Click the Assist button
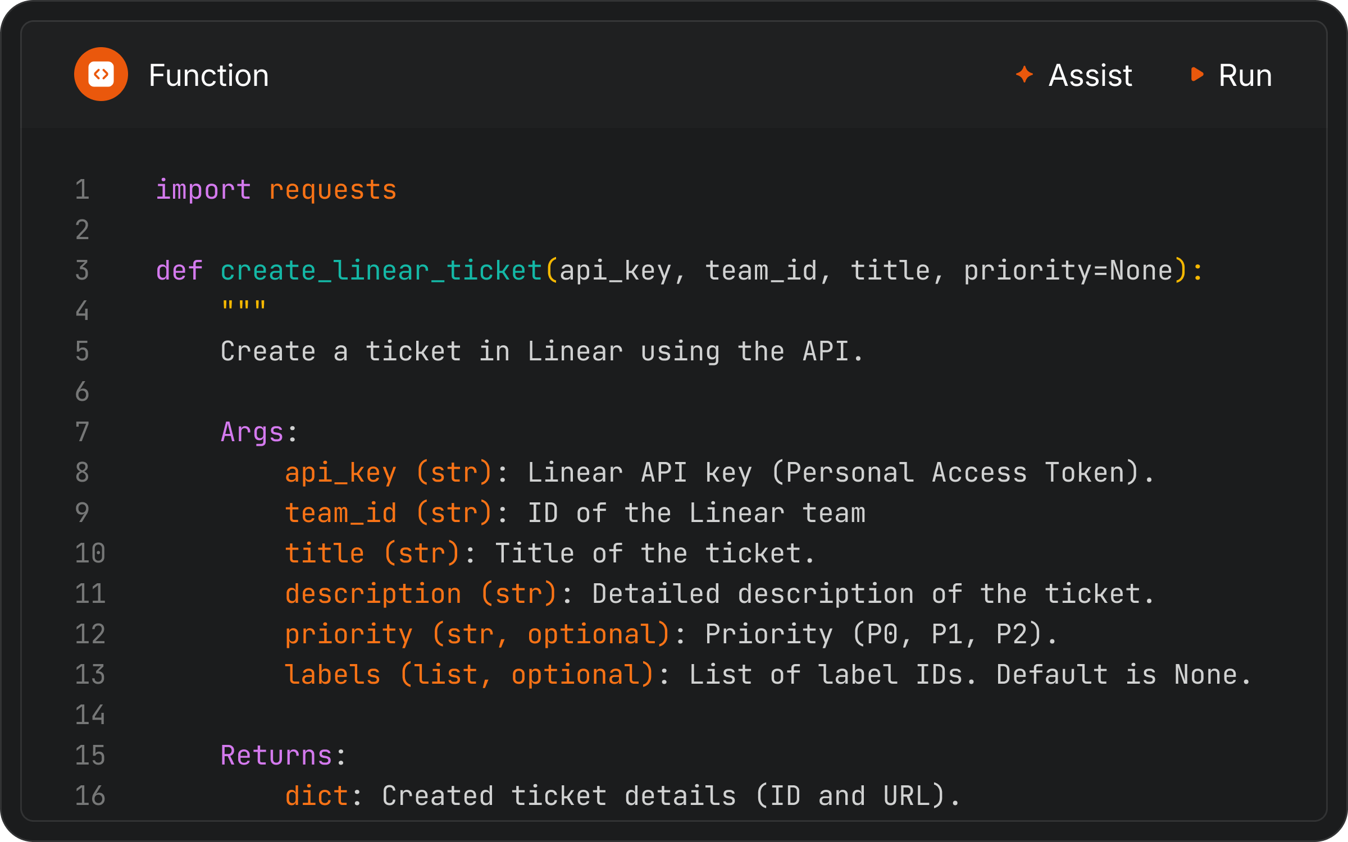1348x842 pixels. pyautogui.click(x=1089, y=75)
